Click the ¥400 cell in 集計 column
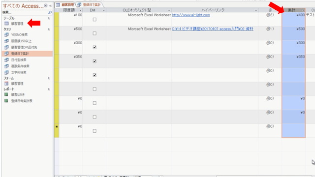315x177 pixels. pos(293,19)
